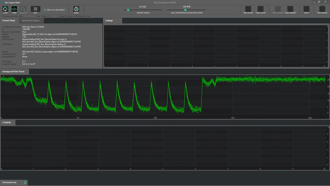The width and height of the screenshot is (330, 186).
Task: Click the Test Engine Main app icon
Action: [2, 2]
